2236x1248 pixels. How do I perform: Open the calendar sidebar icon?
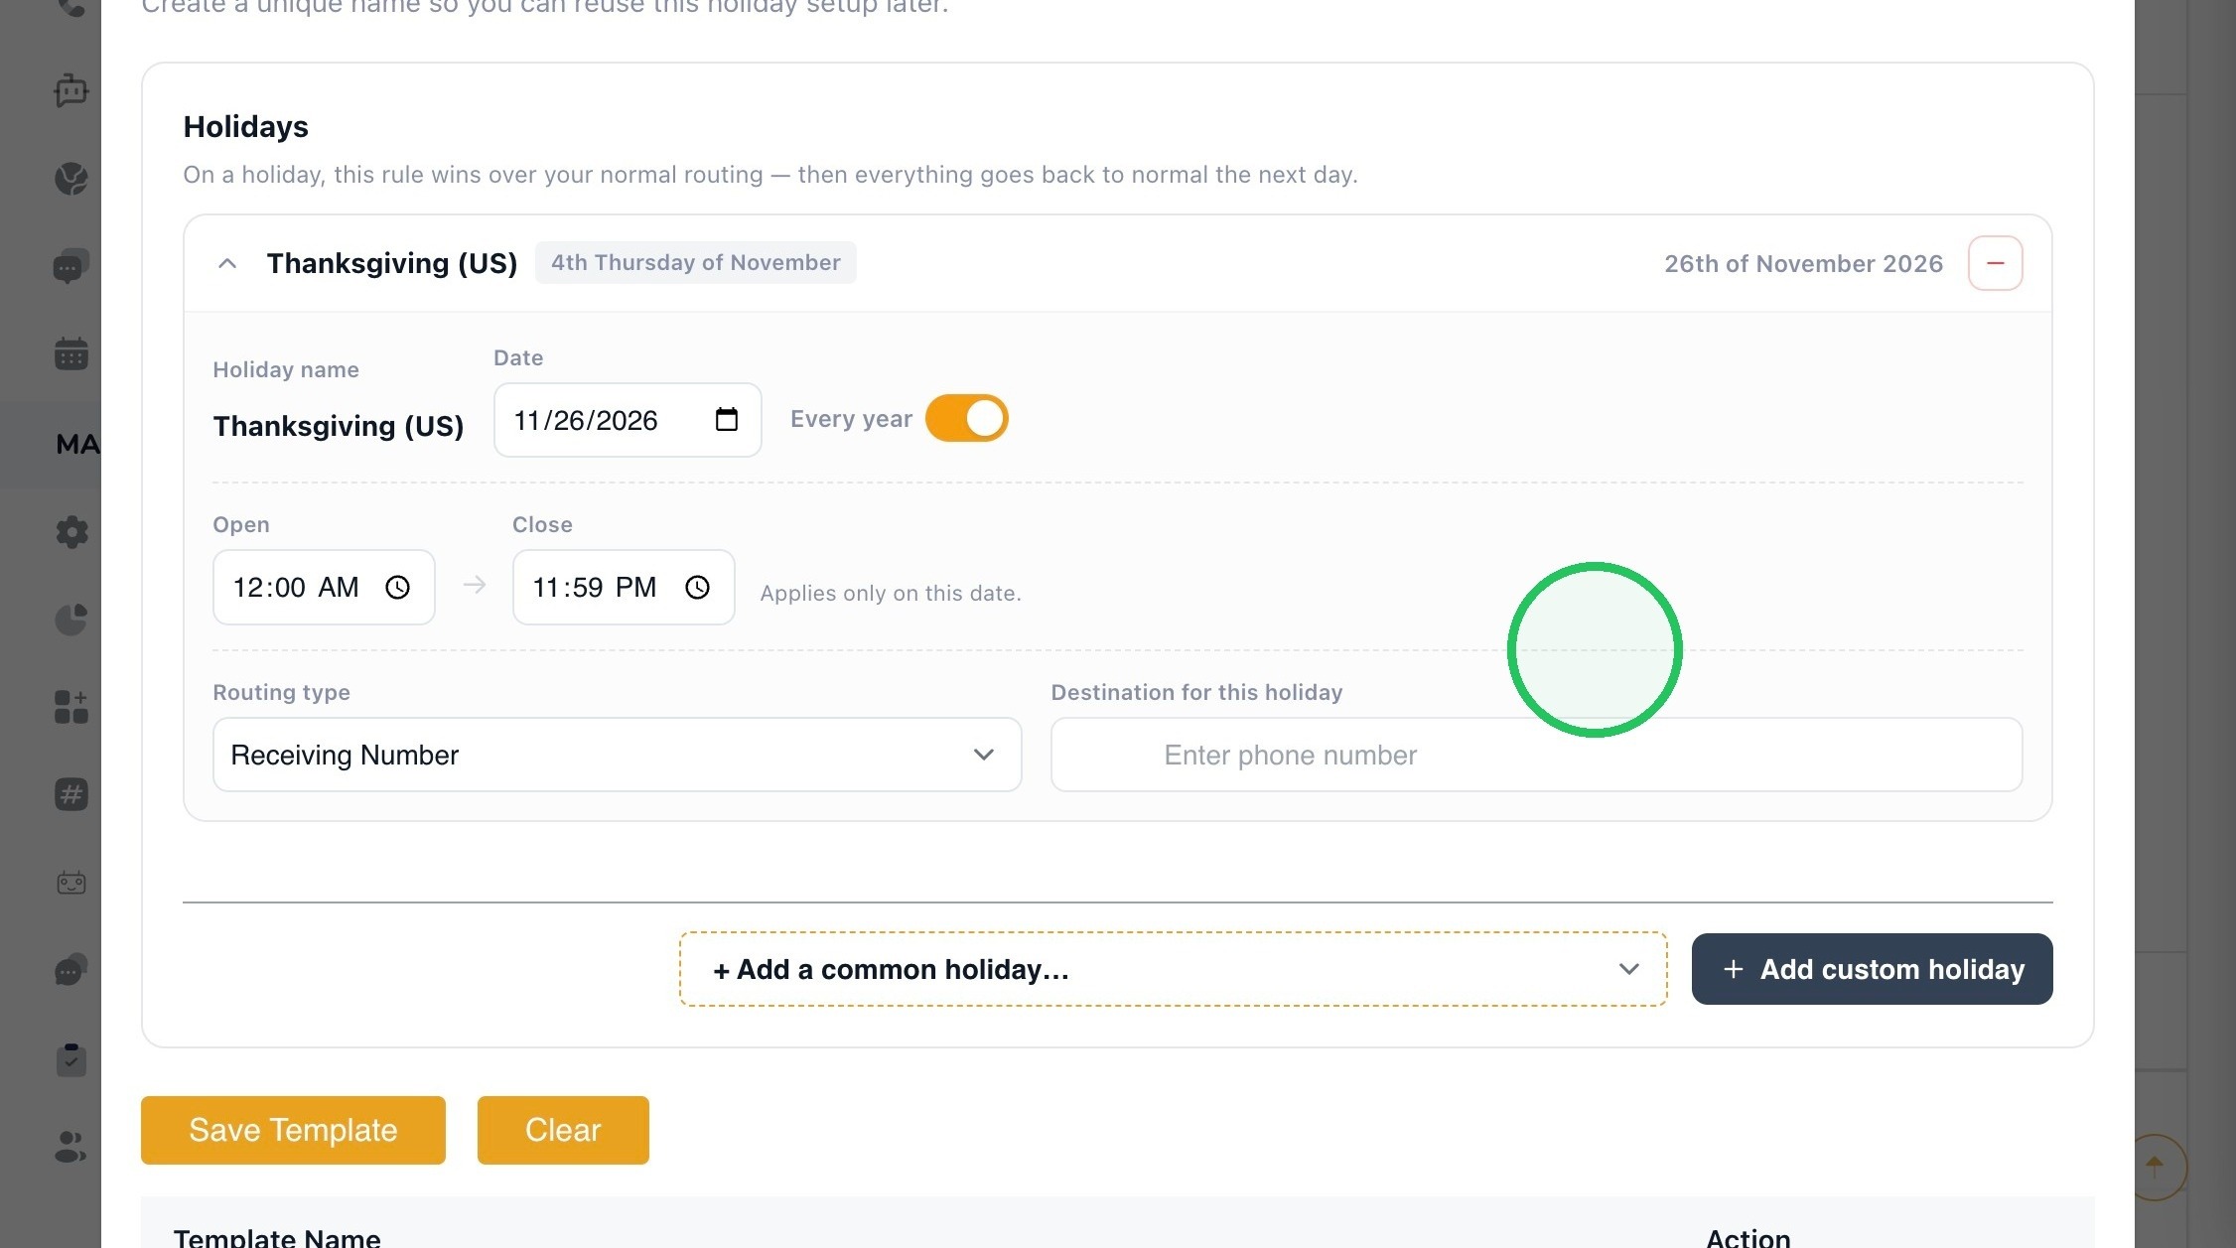71,353
